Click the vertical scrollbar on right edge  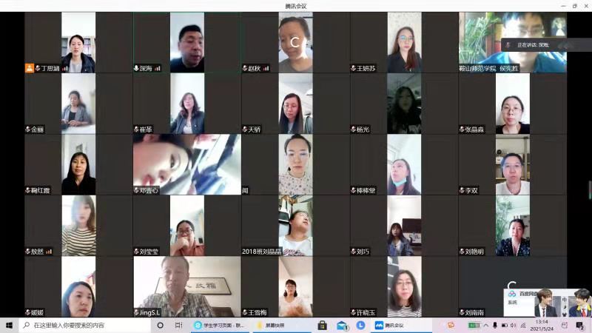(589, 189)
